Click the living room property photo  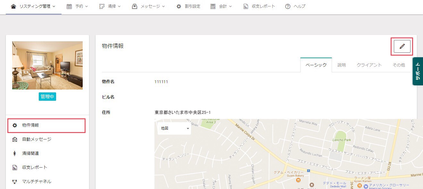47,65
